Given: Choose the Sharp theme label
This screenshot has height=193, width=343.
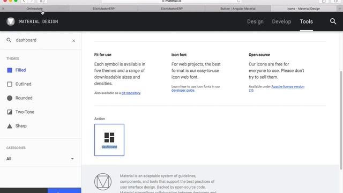Looking at the screenshot, I should pyautogui.click(x=21, y=126).
